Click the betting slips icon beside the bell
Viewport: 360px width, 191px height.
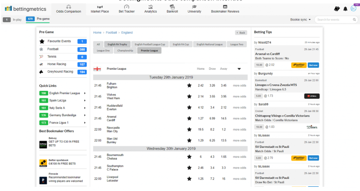pyautogui.click(x=337, y=8)
